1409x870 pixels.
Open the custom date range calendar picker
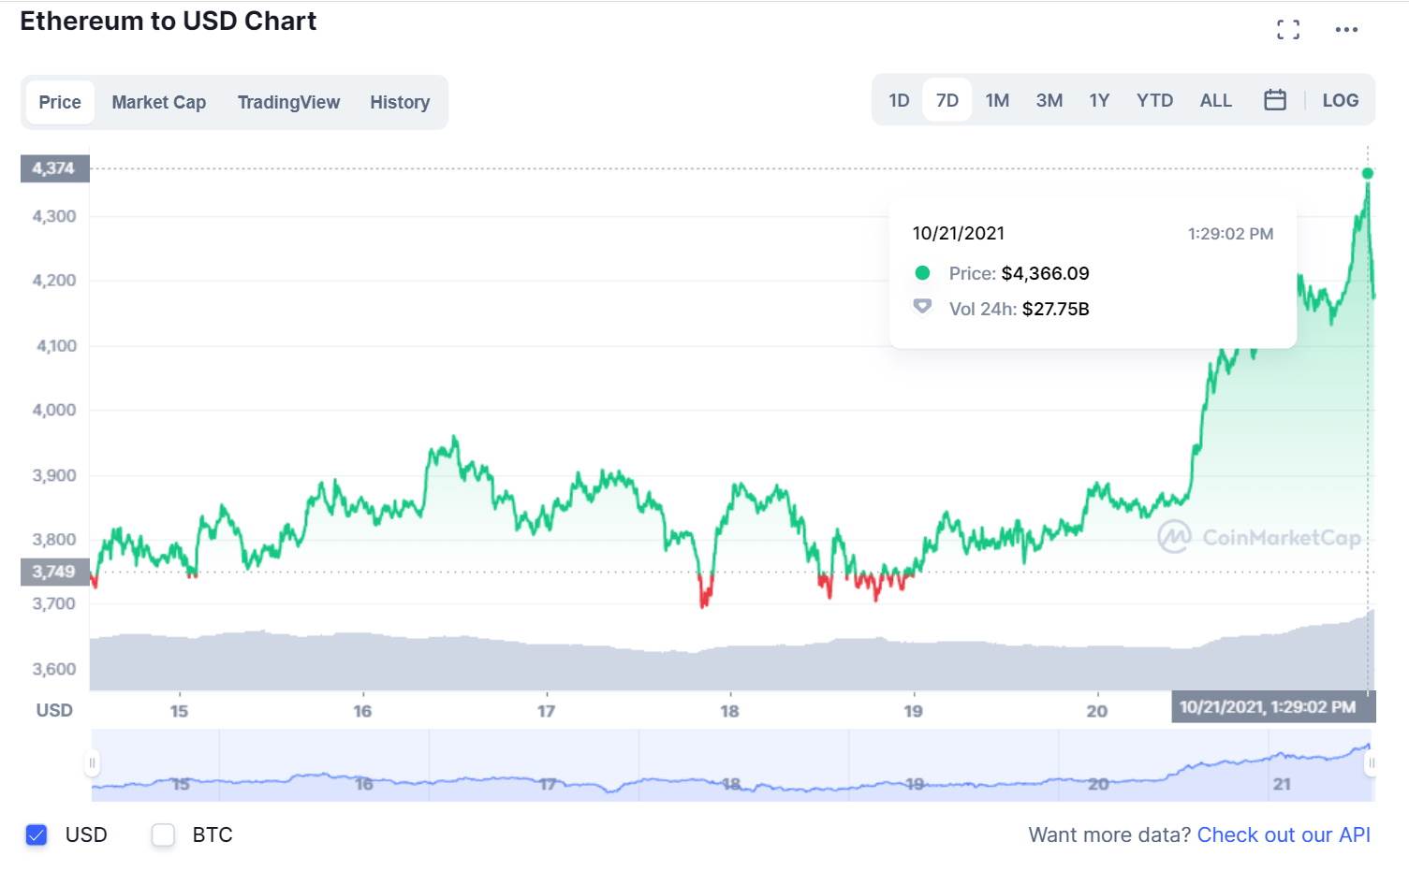pos(1275,99)
